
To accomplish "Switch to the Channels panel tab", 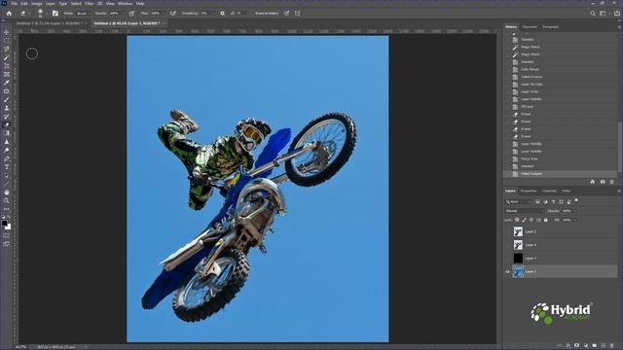I will point(549,191).
